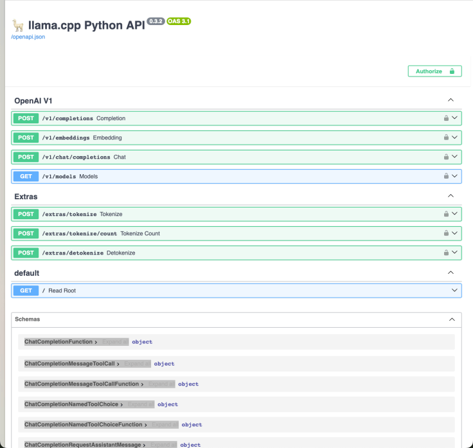Collapse the Extras section
Viewport: 473px width, 448px height.
[x=451, y=196]
